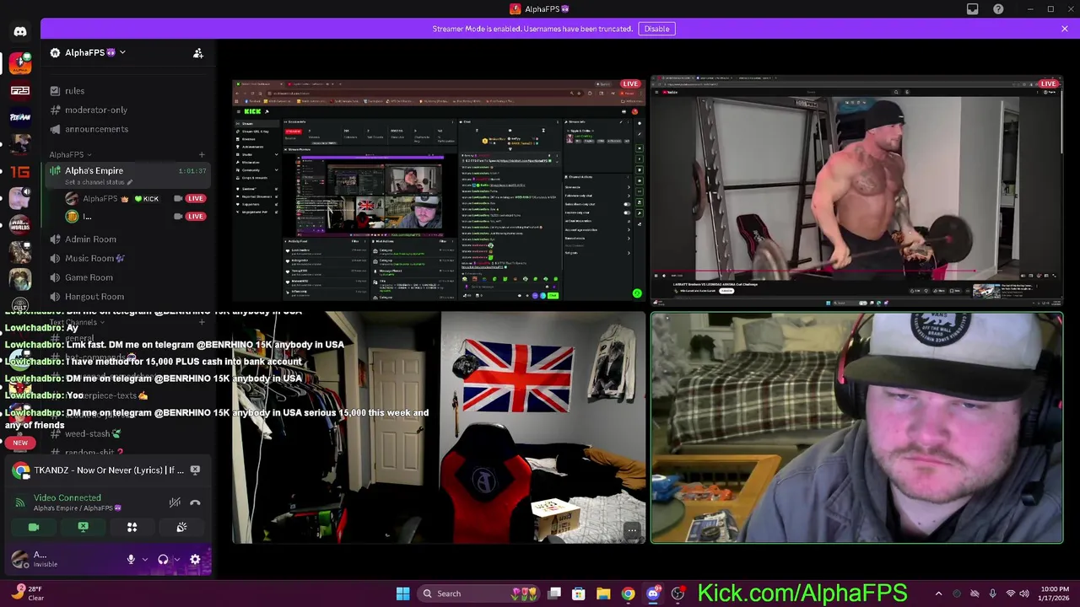Select the FPS server icon in sidebar
Image resolution: width=1080 pixels, height=607 pixels.
20,90
